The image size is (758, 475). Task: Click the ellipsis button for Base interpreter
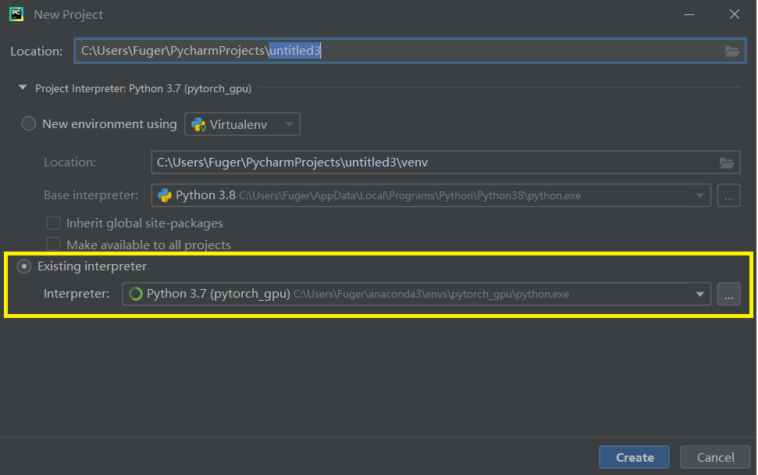(729, 195)
